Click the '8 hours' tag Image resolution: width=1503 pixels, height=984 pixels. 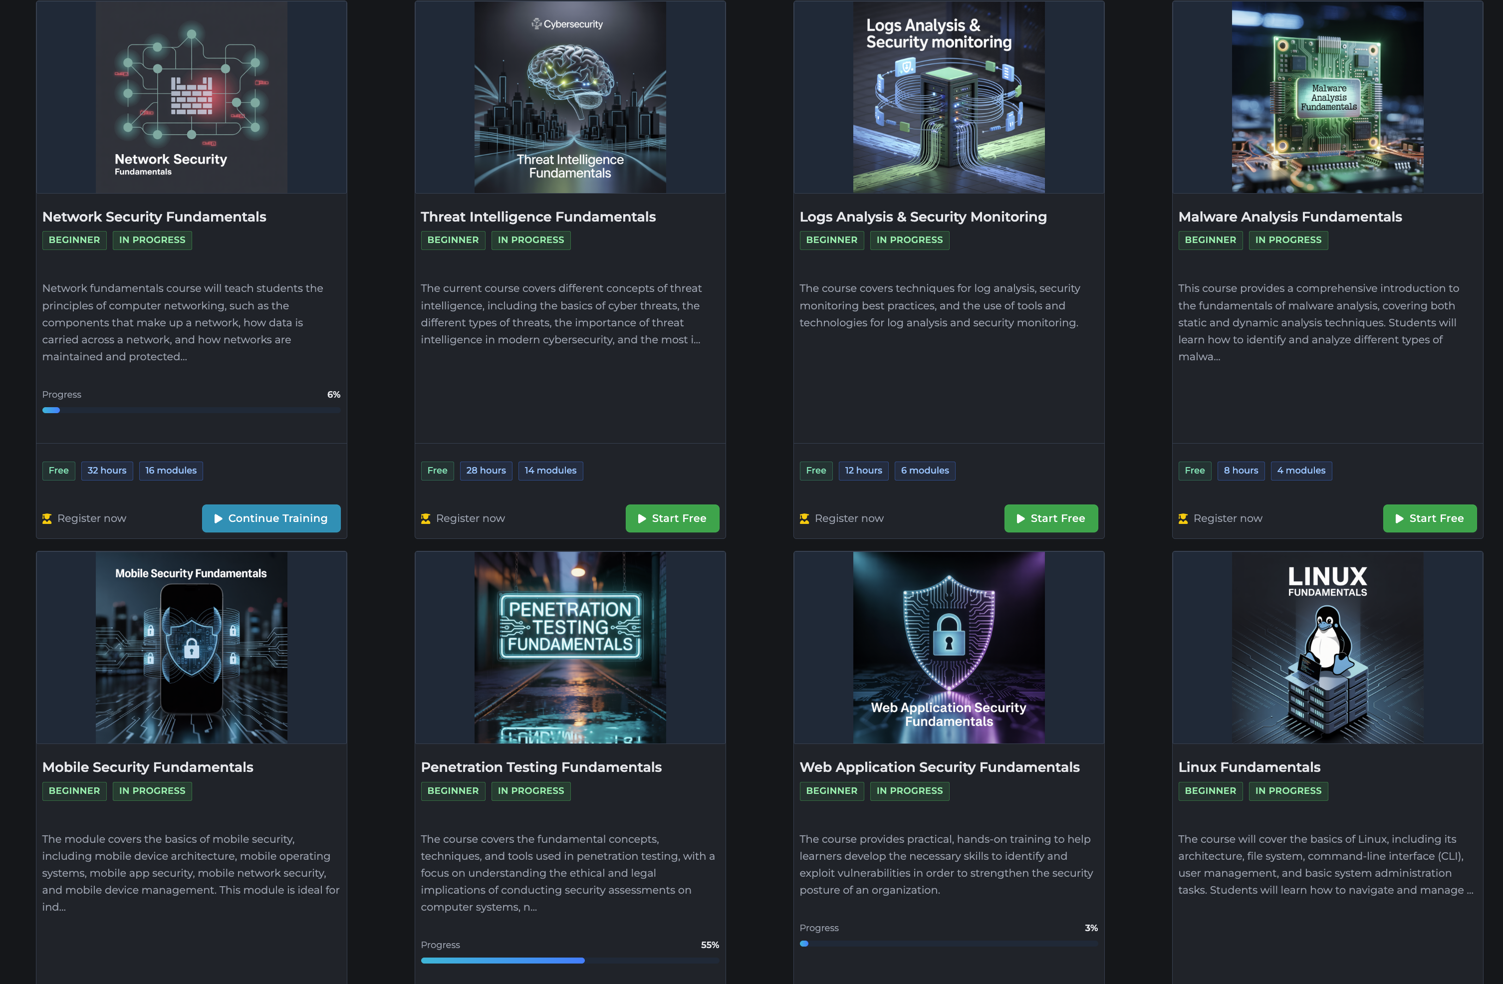tap(1241, 471)
